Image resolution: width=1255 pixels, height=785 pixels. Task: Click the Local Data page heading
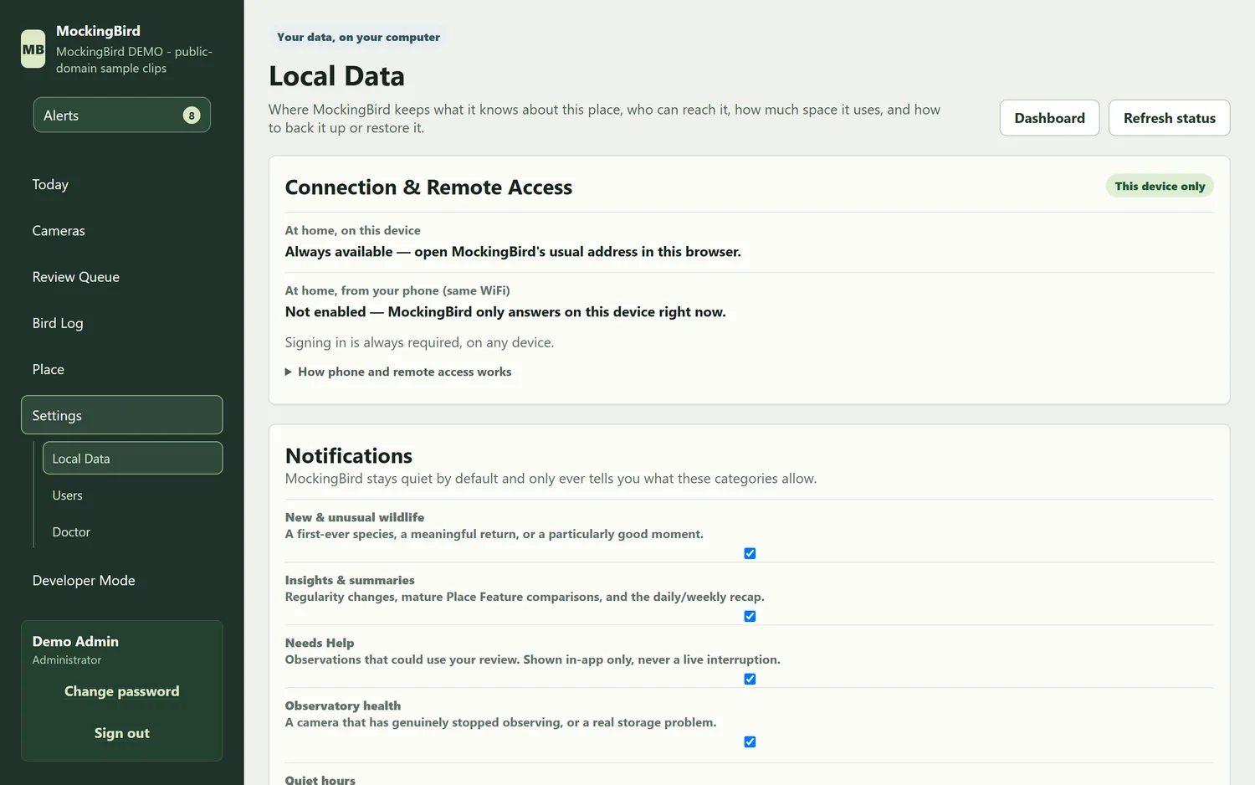pos(336,76)
